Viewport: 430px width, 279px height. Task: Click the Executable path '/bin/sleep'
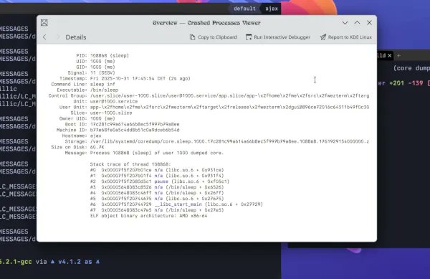104,90
